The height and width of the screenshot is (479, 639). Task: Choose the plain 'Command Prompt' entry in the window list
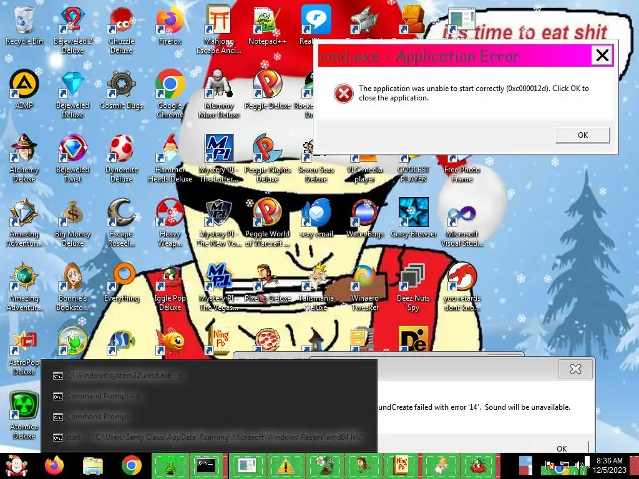tap(209, 417)
